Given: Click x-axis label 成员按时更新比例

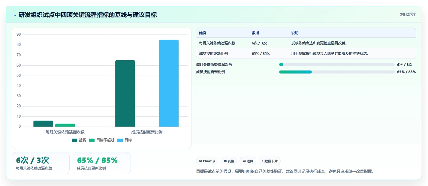Looking at the screenshot, I should (x=147, y=132).
